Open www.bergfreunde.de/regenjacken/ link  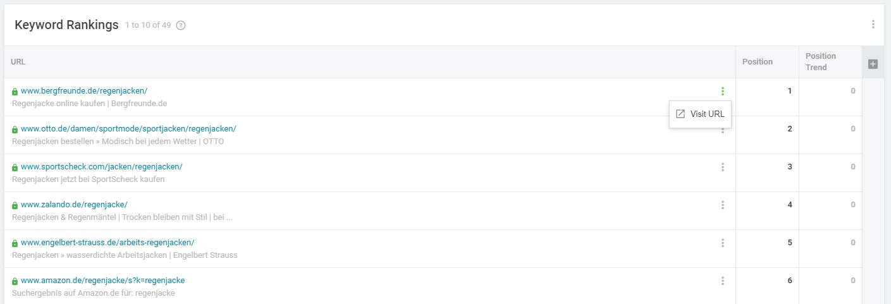84,91
